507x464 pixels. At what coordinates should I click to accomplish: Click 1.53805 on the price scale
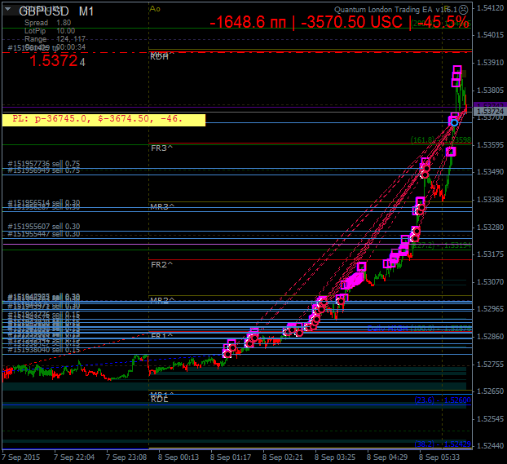tap(491, 91)
